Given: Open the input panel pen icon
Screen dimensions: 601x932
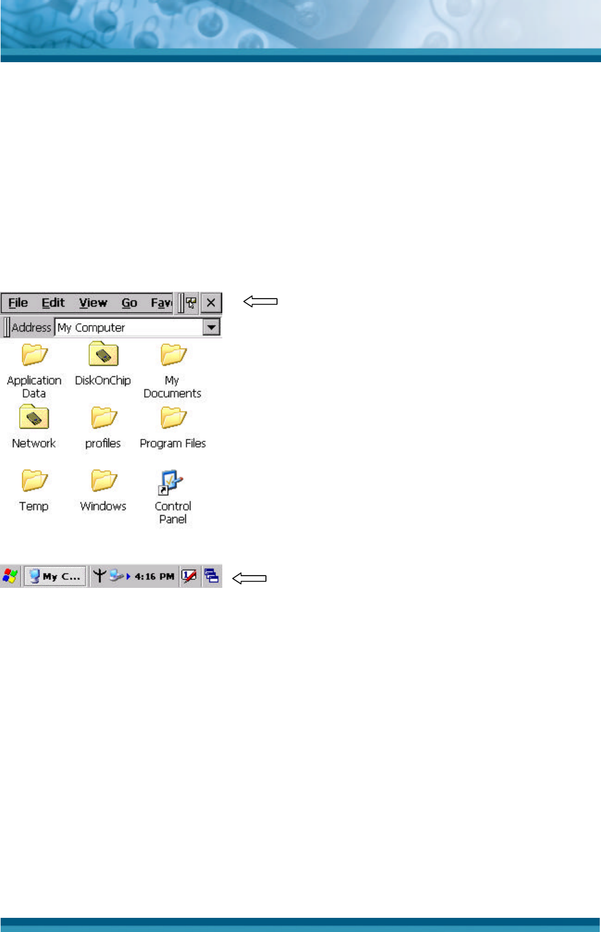Looking at the screenshot, I should [190, 577].
